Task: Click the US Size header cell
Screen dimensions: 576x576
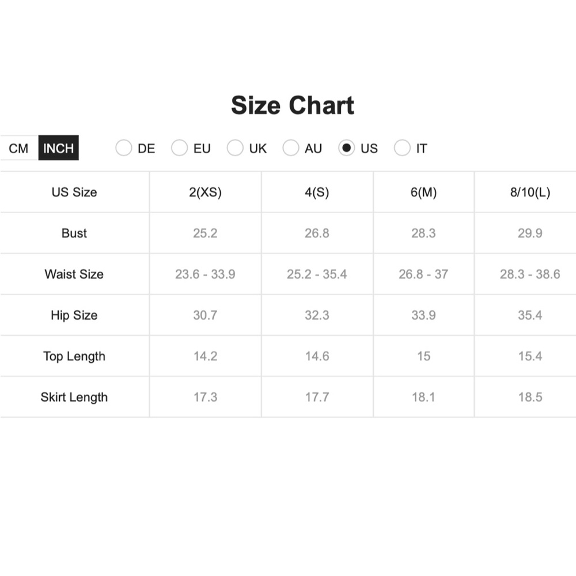Action: (74, 192)
